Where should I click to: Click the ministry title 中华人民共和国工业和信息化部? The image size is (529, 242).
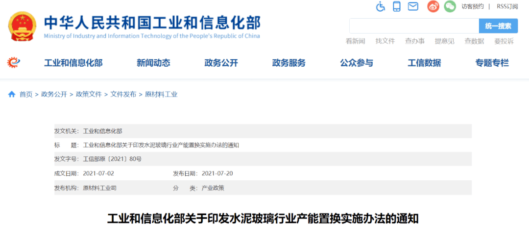(152, 23)
